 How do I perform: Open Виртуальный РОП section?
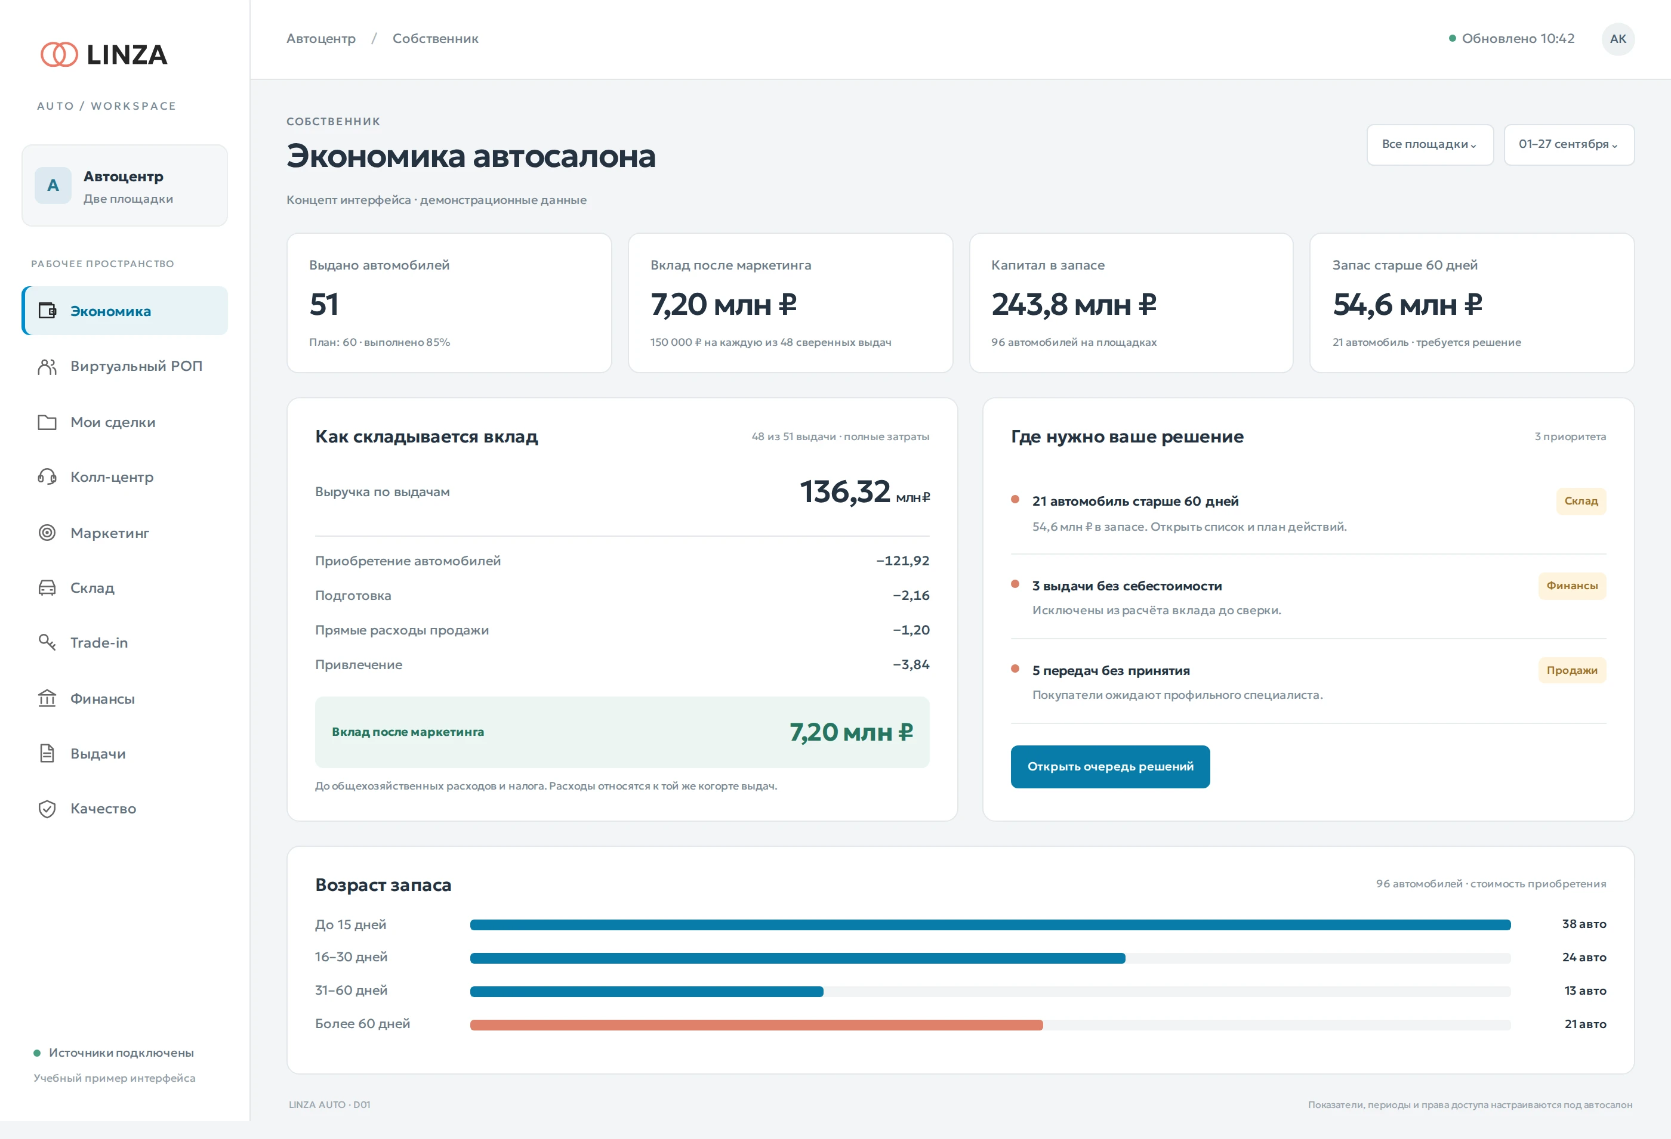point(125,367)
